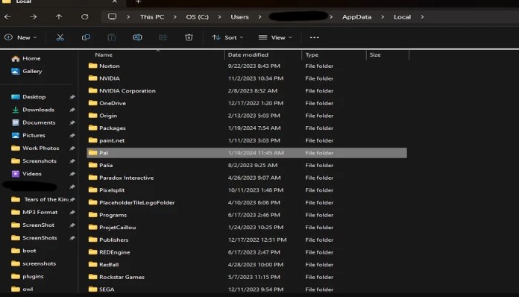Go to Documents quick access folder
This screenshot has width=519, height=297.
pos(33,122)
